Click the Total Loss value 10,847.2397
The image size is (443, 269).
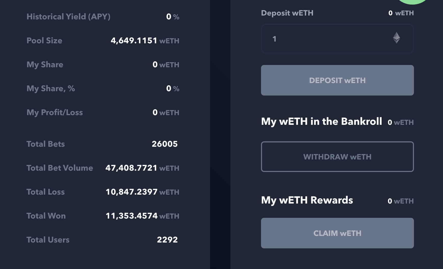[132, 192]
